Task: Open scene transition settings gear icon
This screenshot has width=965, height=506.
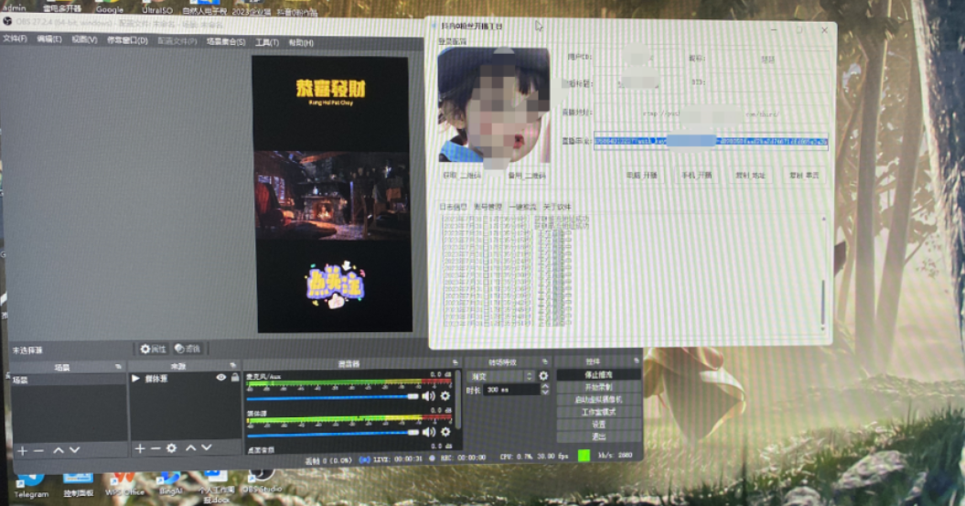Action: click(543, 376)
